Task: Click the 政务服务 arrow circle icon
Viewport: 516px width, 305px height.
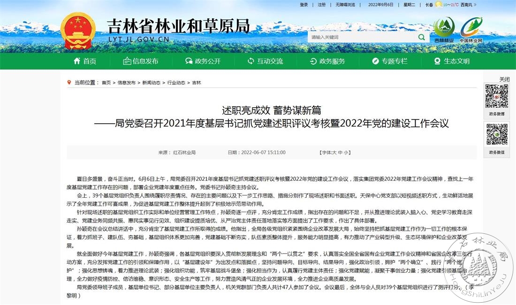Action: tap(313, 61)
